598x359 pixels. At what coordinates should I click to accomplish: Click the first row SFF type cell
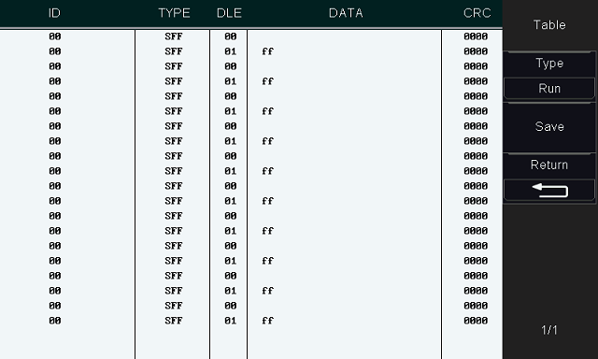tap(174, 36)
